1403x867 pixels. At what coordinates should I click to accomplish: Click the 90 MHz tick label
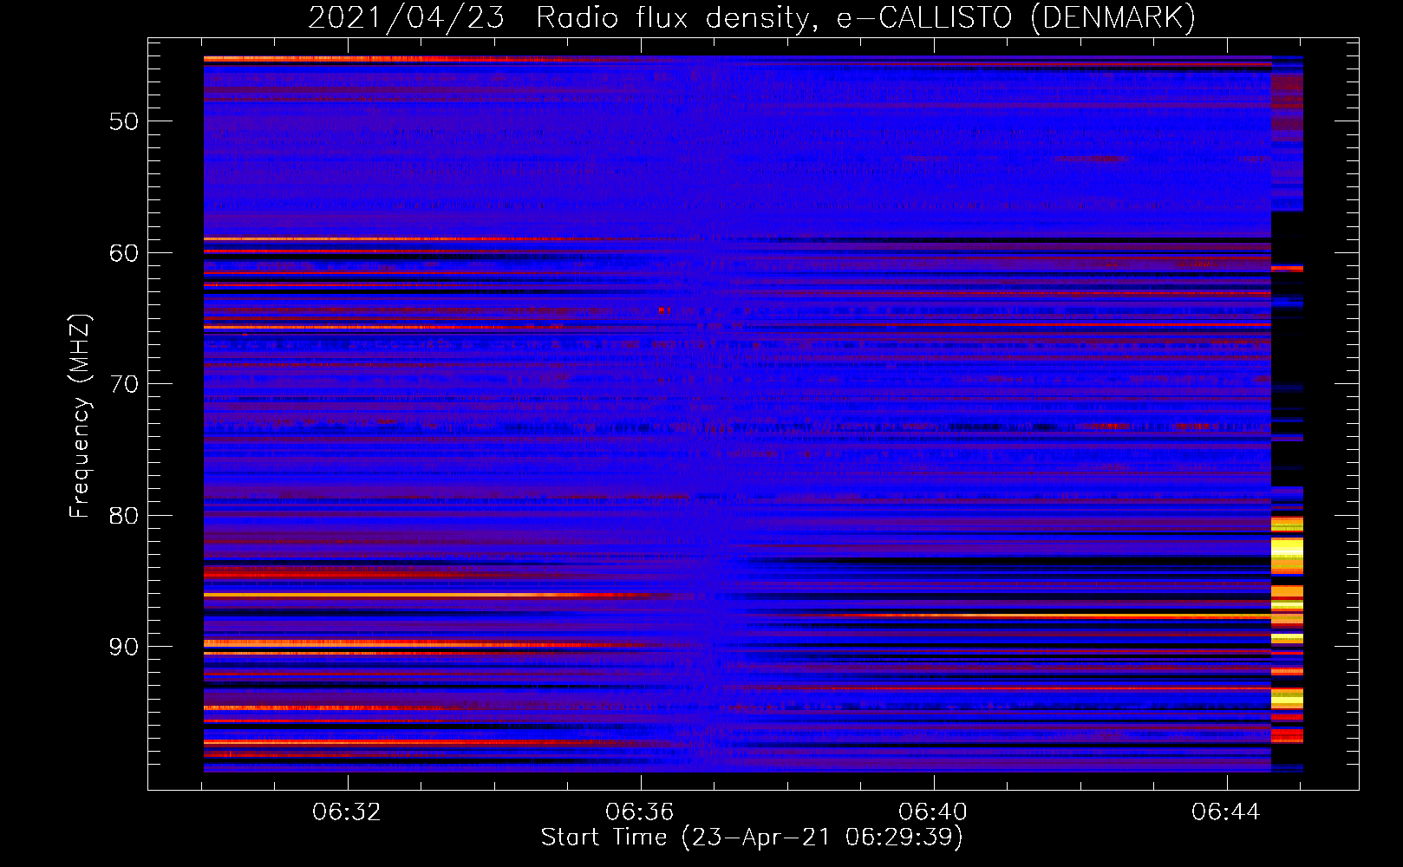coord(124,647)
